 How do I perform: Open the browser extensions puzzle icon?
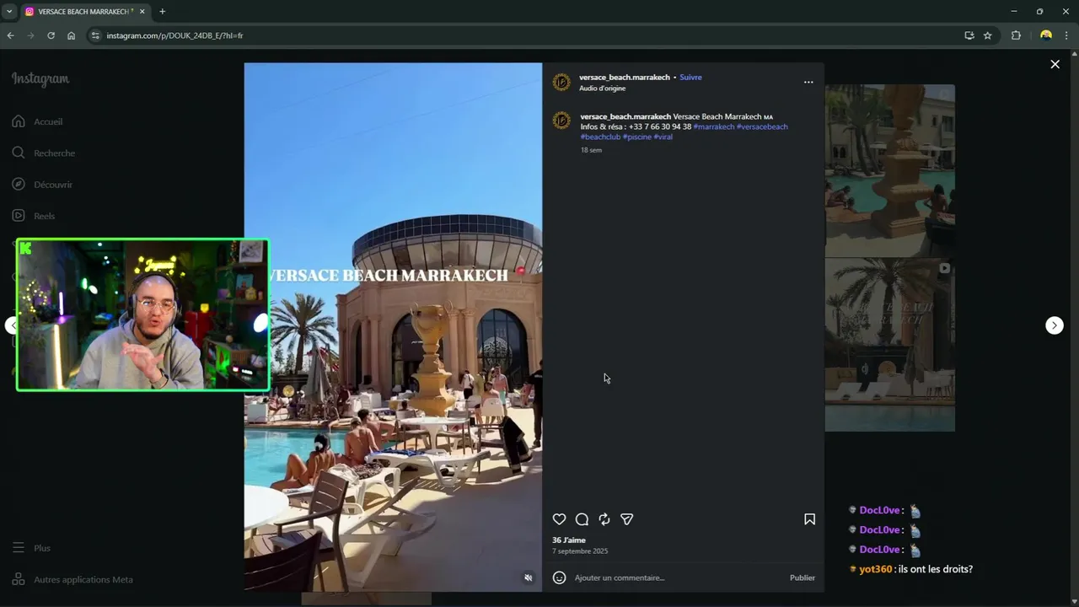[x=1016, y=35]
